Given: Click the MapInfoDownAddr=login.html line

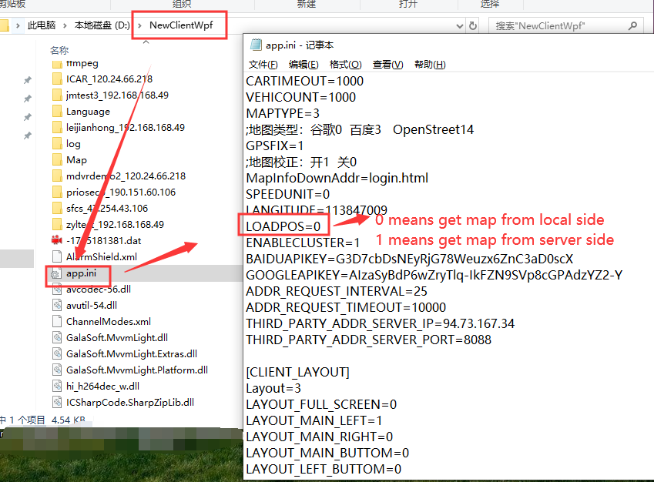Looking at the screenshot, I should [x=337, y=178].
